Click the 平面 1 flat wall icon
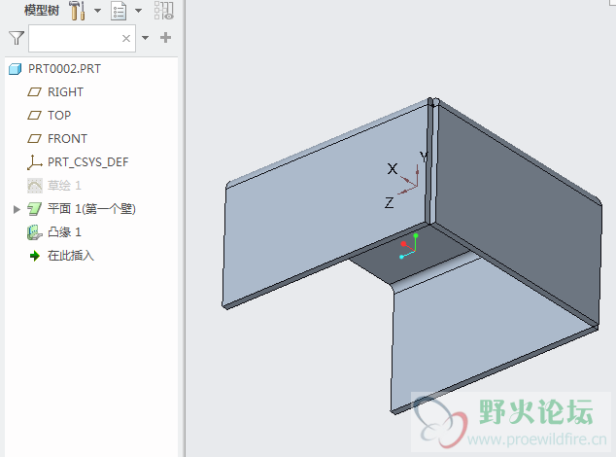The height and width of the screenshot is (457, 616). click(35, 209)
